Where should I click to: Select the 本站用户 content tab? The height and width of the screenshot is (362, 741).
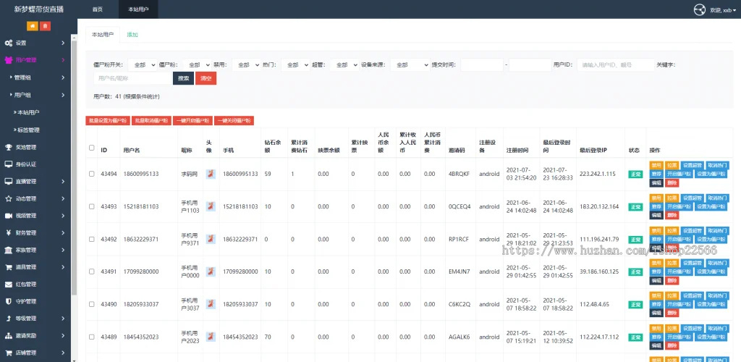[x=103, y=35]
